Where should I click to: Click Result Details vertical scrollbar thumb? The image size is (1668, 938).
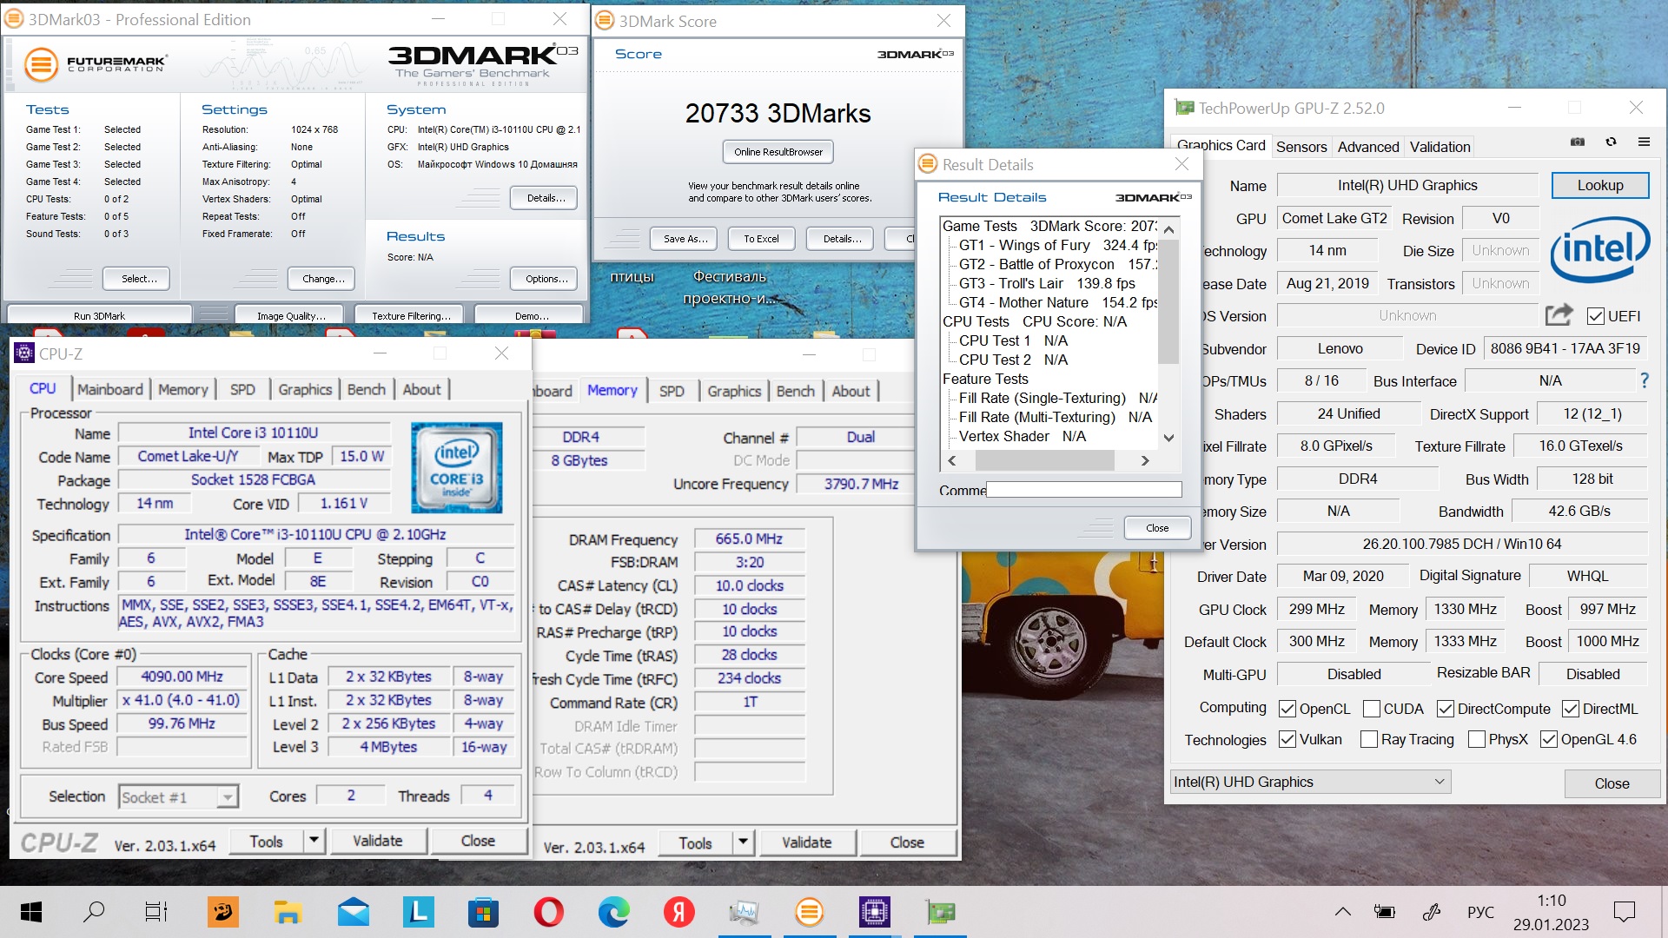pos(1168,301)
